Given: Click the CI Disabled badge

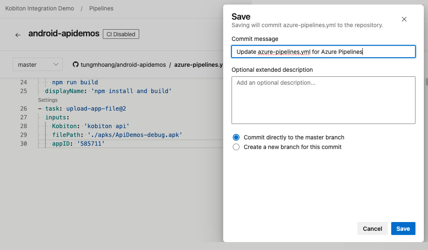Looking at the screenshot, I should point(121,34).
